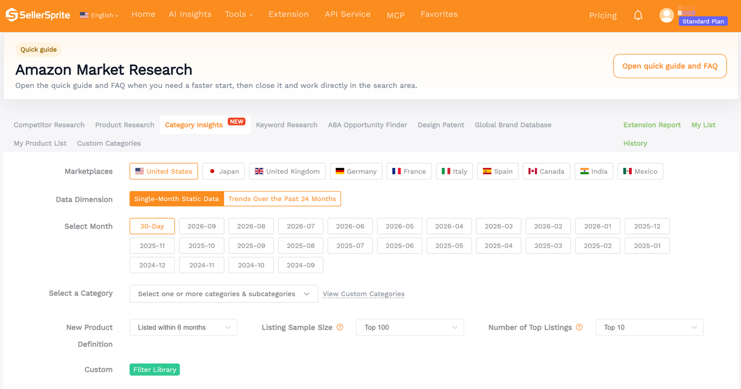Screen dimensions: 741x389
Task: Open the user avatar profile
Action: (x=666, y=16)
